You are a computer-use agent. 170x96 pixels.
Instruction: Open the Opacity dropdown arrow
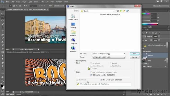click(159, 37)
